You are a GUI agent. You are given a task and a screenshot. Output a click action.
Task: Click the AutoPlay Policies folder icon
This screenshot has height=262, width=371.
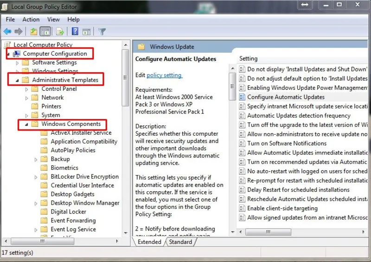[x=44, y=150]
